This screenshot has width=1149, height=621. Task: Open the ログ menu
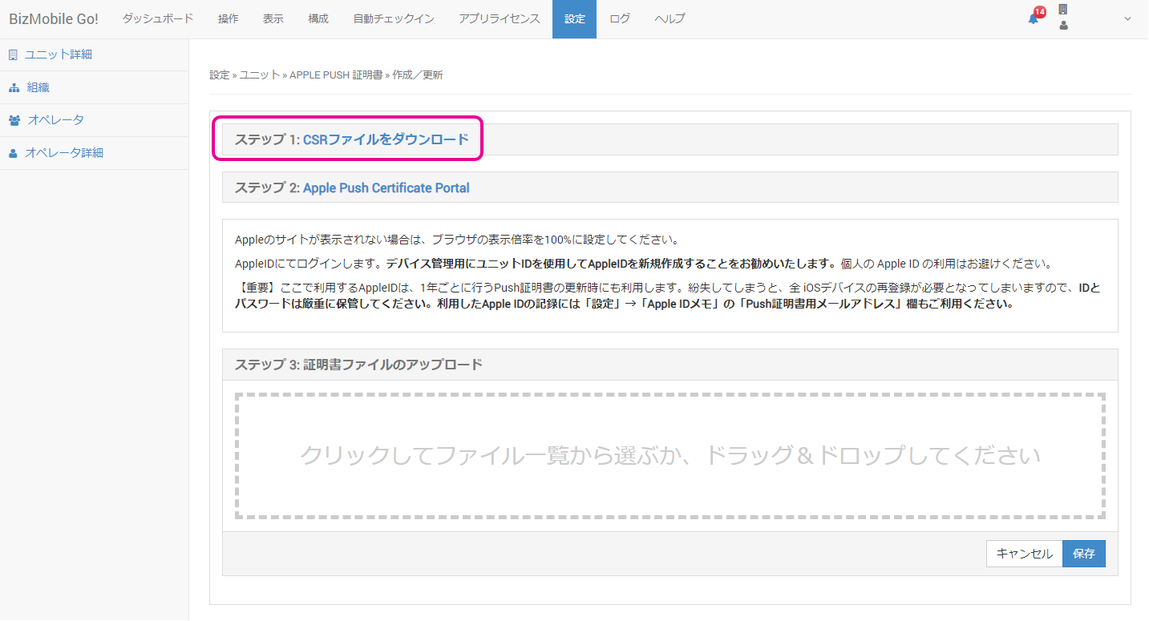click(620, 19)
